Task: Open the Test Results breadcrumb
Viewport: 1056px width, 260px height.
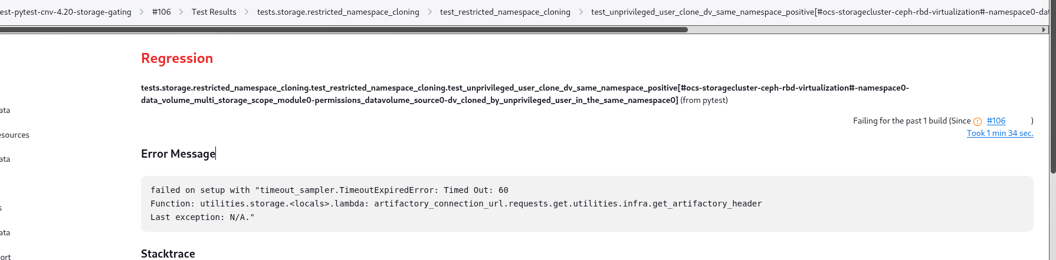Action: [214, 12]
